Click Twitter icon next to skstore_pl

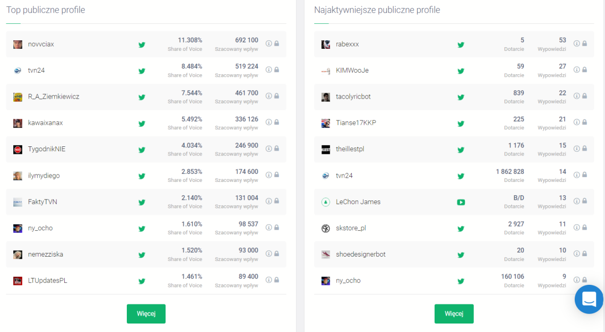pos(461,229)
